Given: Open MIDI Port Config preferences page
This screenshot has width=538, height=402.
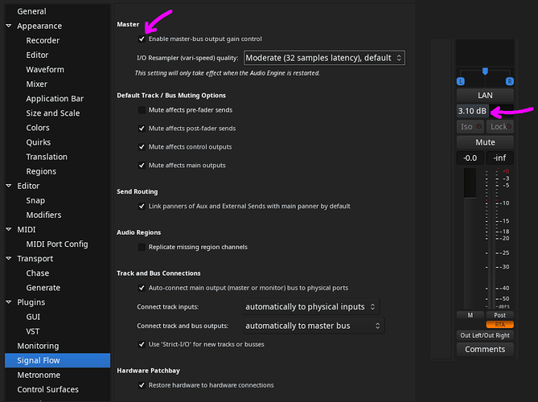Looking at the screenshot, I should [x=57, y=244].
